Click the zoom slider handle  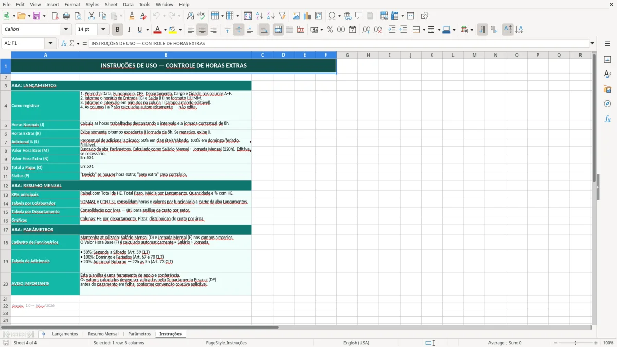click(575, 343)
